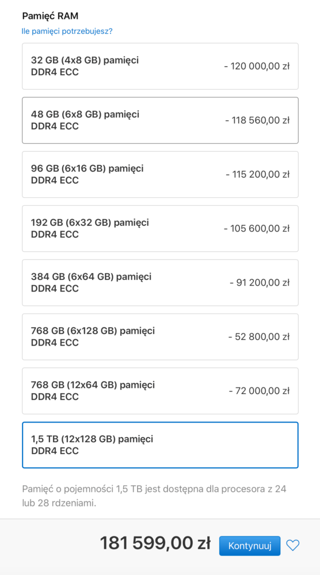Click the - 91 200,00 zł price label
Viewport: 320px width, 575px height.
(260, 283)
